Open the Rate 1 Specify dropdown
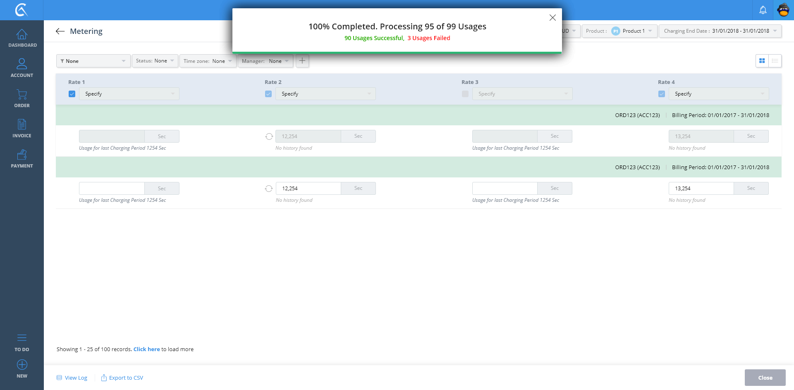The image size is (794, 390). tap(129, 94)
